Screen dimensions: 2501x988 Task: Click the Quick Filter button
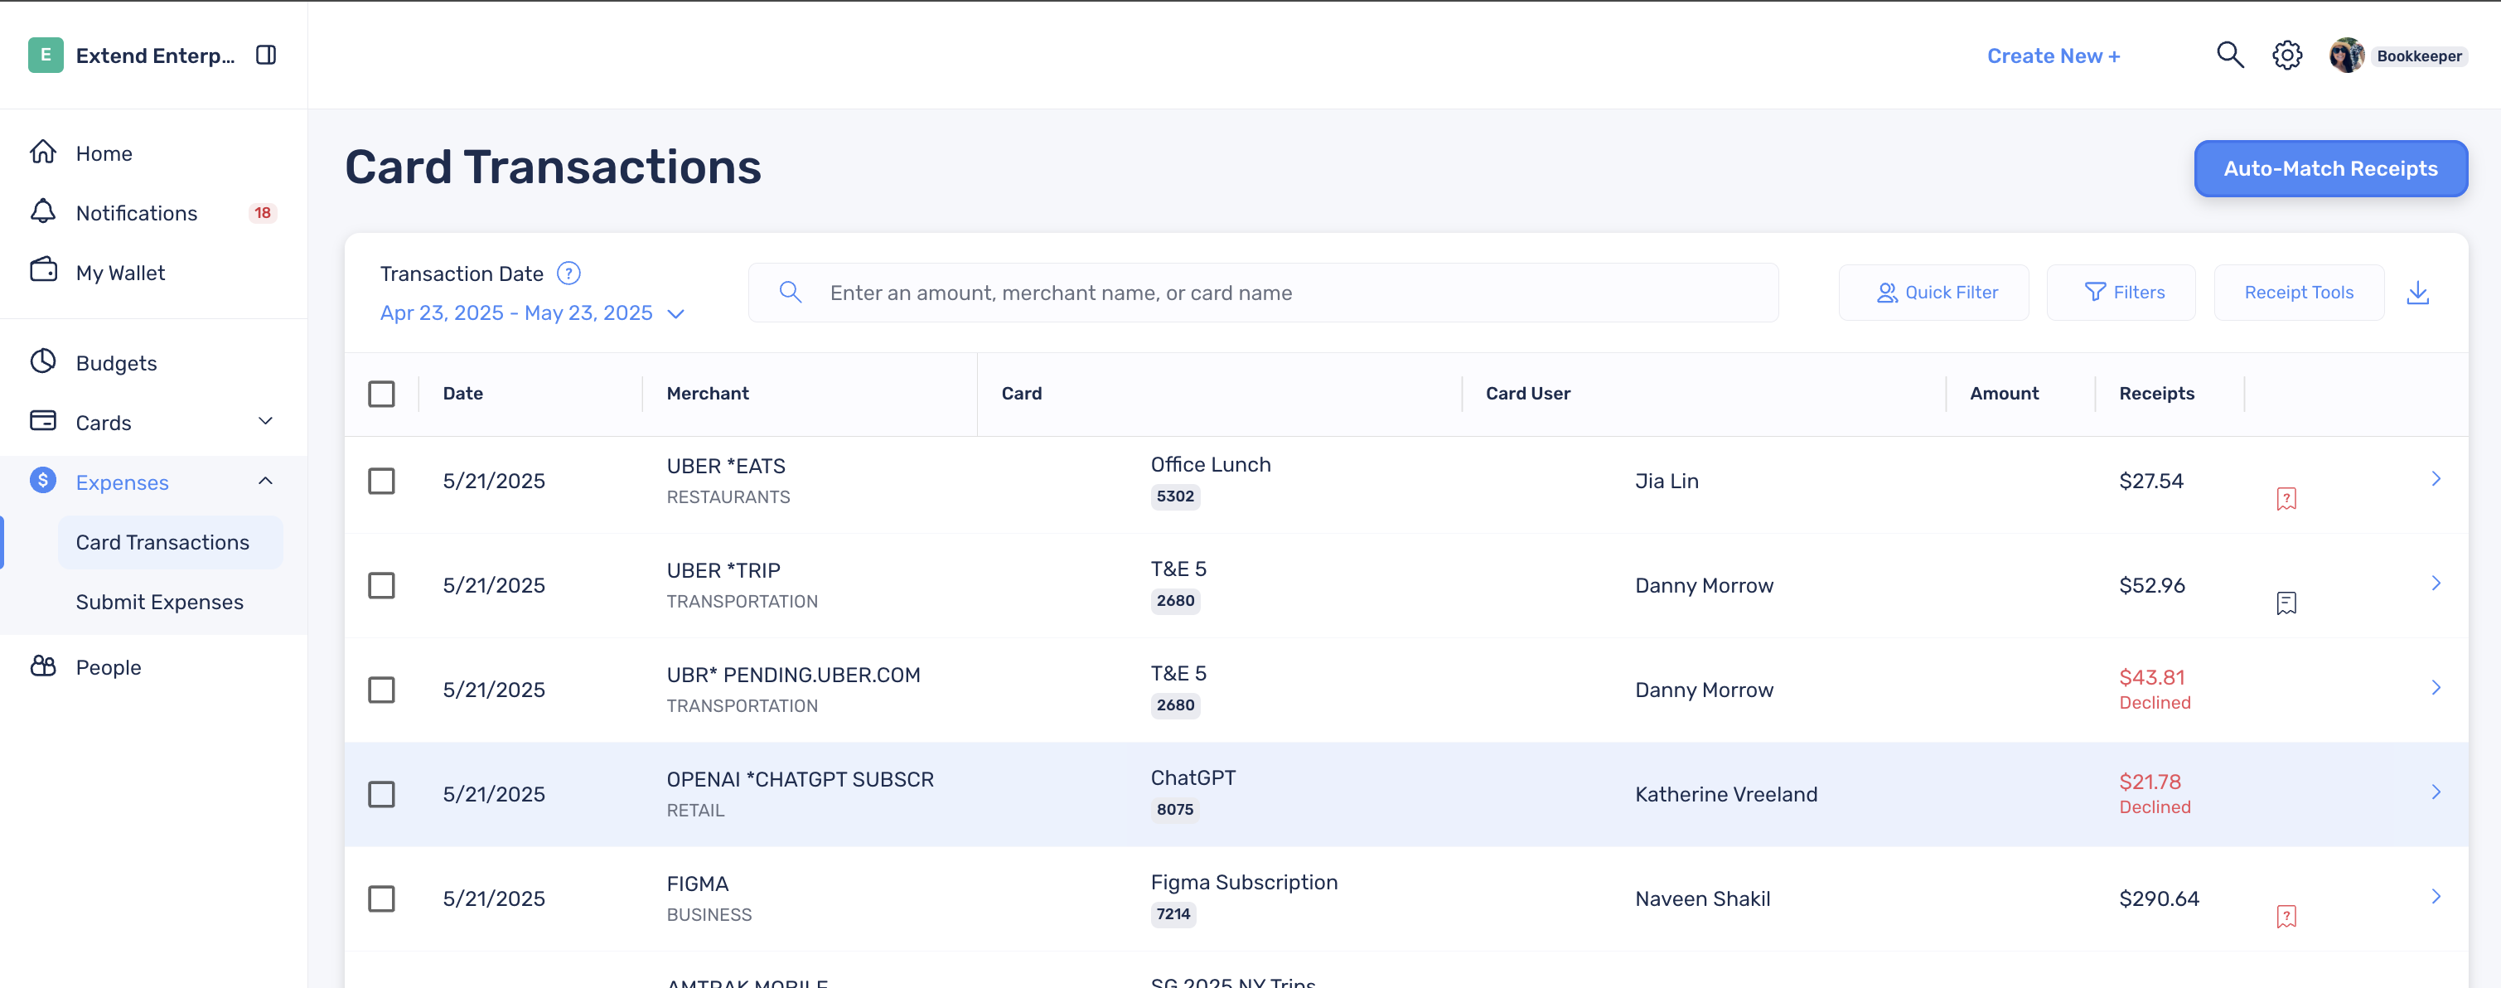click(1933, 293)
